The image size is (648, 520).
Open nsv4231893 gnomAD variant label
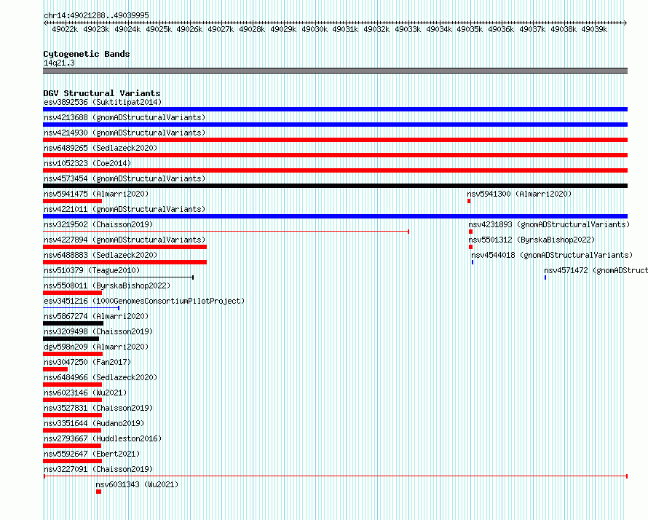549,224
